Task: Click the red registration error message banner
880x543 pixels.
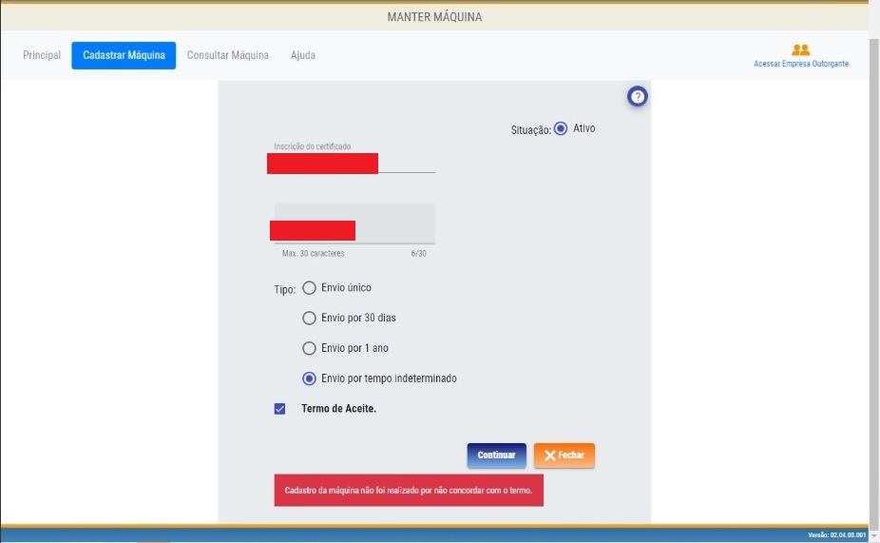Action: click(409, 491)
